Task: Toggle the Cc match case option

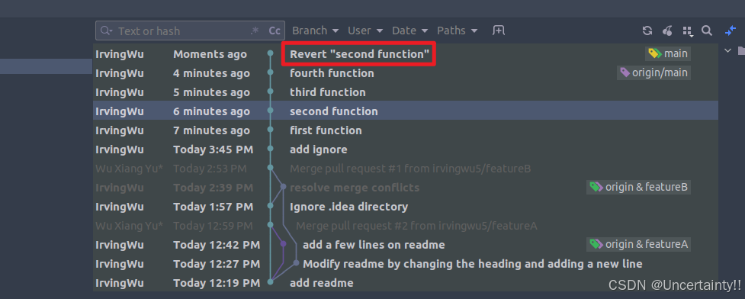Action: pyautogui.click(x=275, y=31)
